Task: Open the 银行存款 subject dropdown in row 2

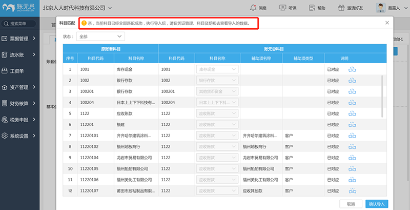Action: coord(217,81)
